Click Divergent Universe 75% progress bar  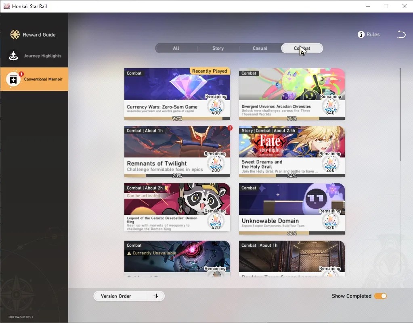coord(292,118)
